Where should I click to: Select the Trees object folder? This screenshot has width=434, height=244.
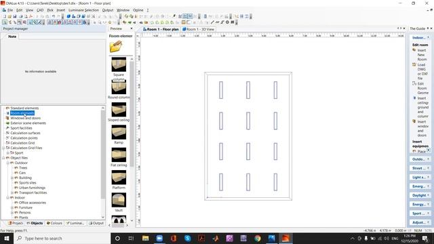[23, 167]
